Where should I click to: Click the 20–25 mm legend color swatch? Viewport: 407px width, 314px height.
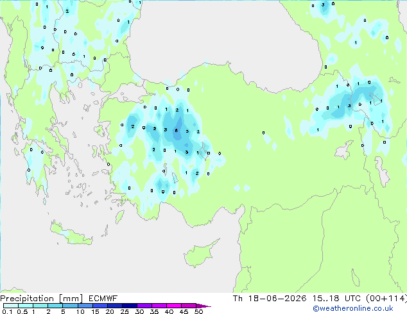pyautogui.click(x=115, y=306)
